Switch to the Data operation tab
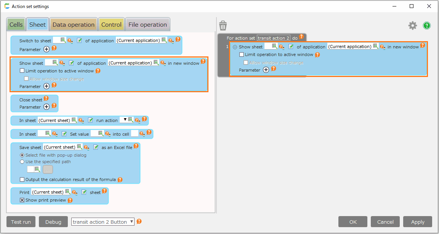Screen dimensions: 439x234 (73, 25)
